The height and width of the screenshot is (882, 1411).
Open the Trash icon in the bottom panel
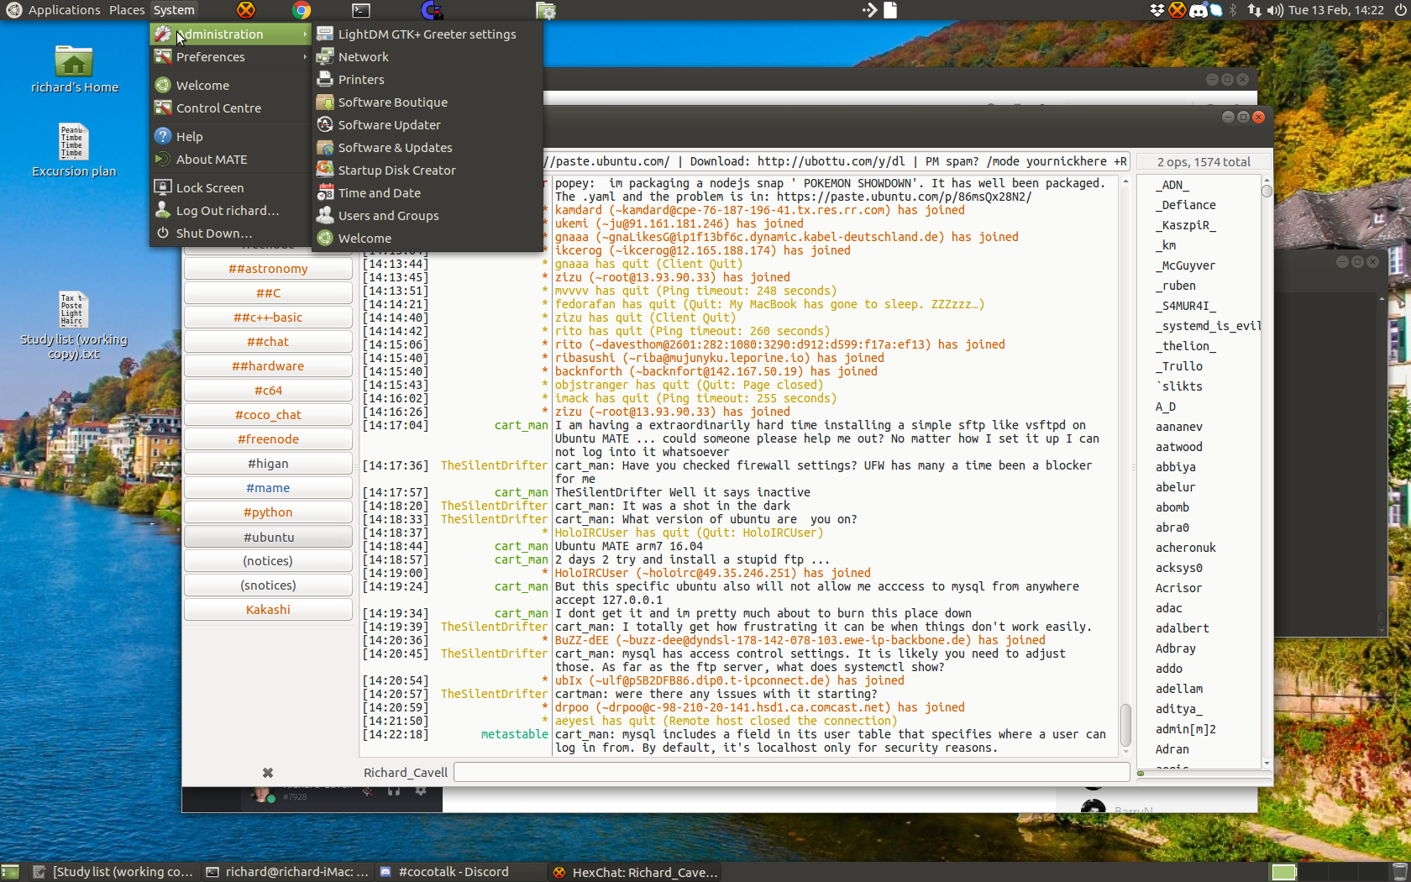click(x=1398, y=872)
